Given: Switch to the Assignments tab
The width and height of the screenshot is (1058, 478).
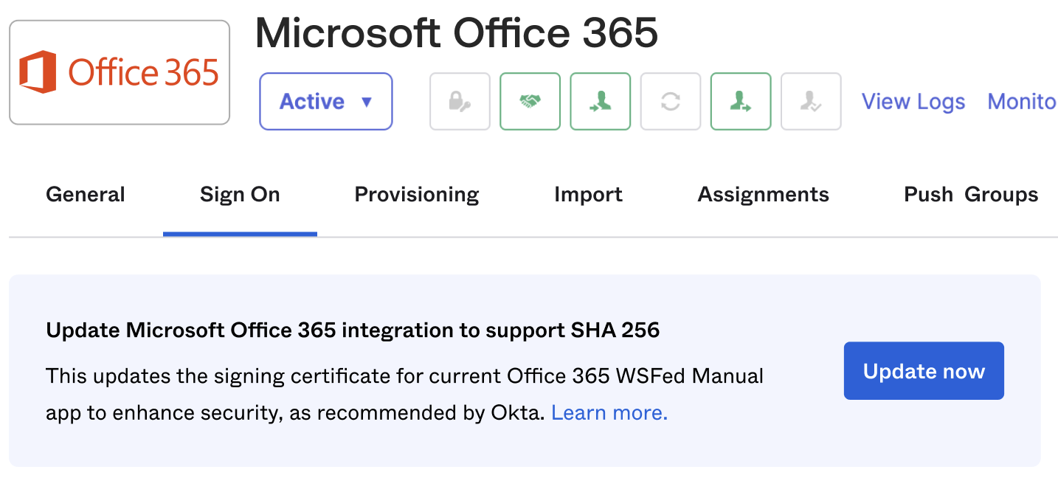Looking at the screenshot, I should (763, 194).
